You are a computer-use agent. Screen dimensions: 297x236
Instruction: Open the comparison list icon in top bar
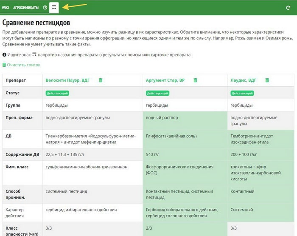(54, 7)
